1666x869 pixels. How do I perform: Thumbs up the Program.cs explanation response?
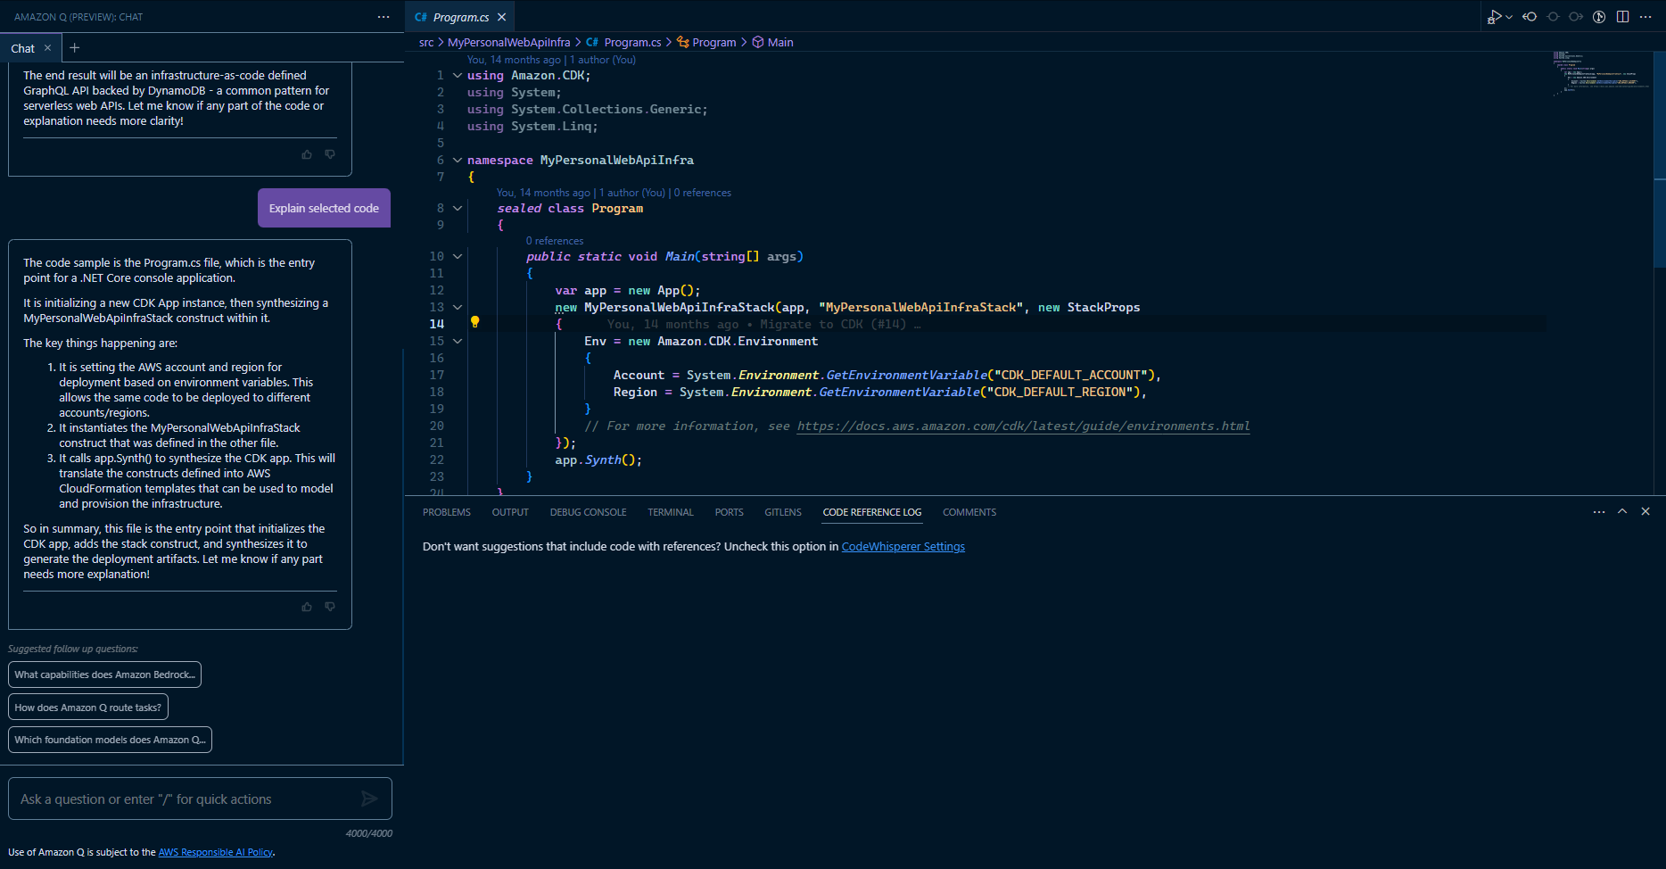click(x=307, y=607)
